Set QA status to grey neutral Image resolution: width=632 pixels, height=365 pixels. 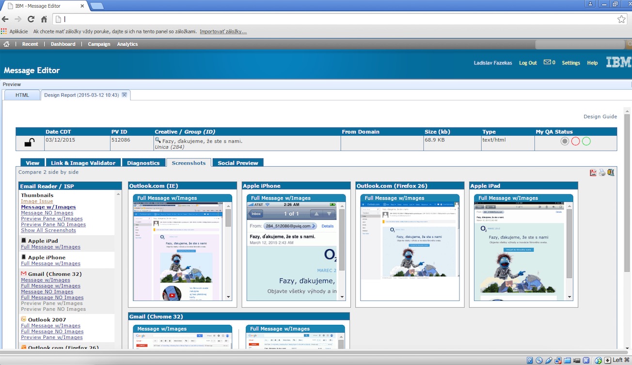[565, 142]
